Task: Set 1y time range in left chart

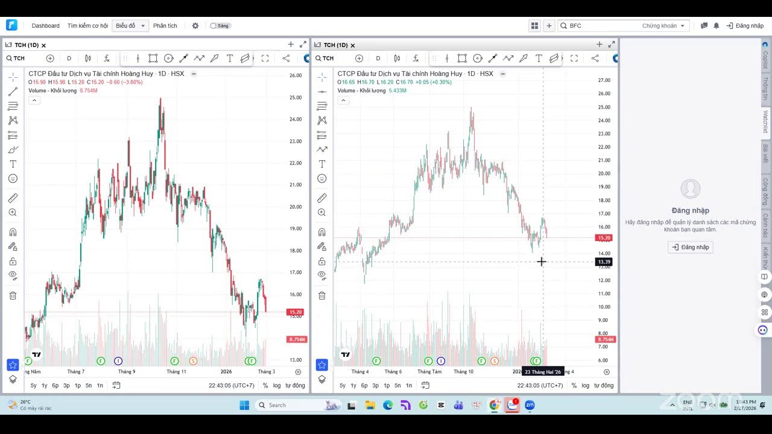Action: click(x=44, y=386)
